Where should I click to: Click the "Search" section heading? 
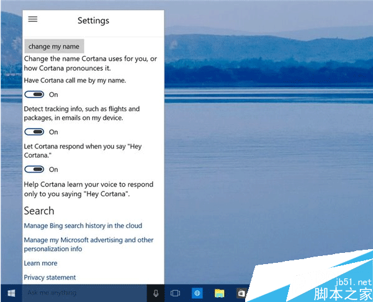coord(39,211)
